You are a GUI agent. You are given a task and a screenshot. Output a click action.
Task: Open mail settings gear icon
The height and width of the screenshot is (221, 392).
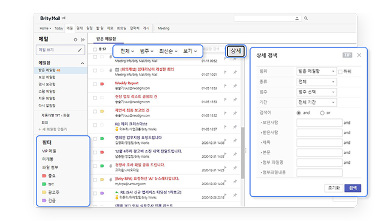(x=75, y=39)
